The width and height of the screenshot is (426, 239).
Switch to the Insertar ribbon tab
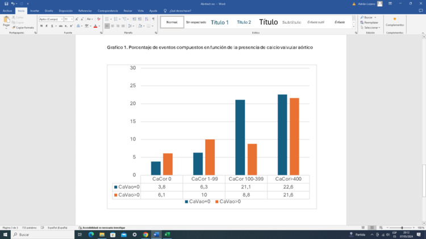35,10
